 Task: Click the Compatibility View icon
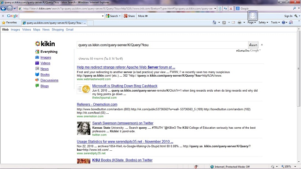coord(220,8)
